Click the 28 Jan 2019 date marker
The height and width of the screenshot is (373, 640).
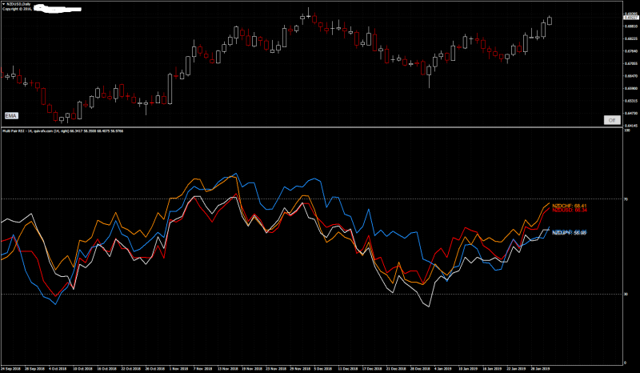(540, 369)
